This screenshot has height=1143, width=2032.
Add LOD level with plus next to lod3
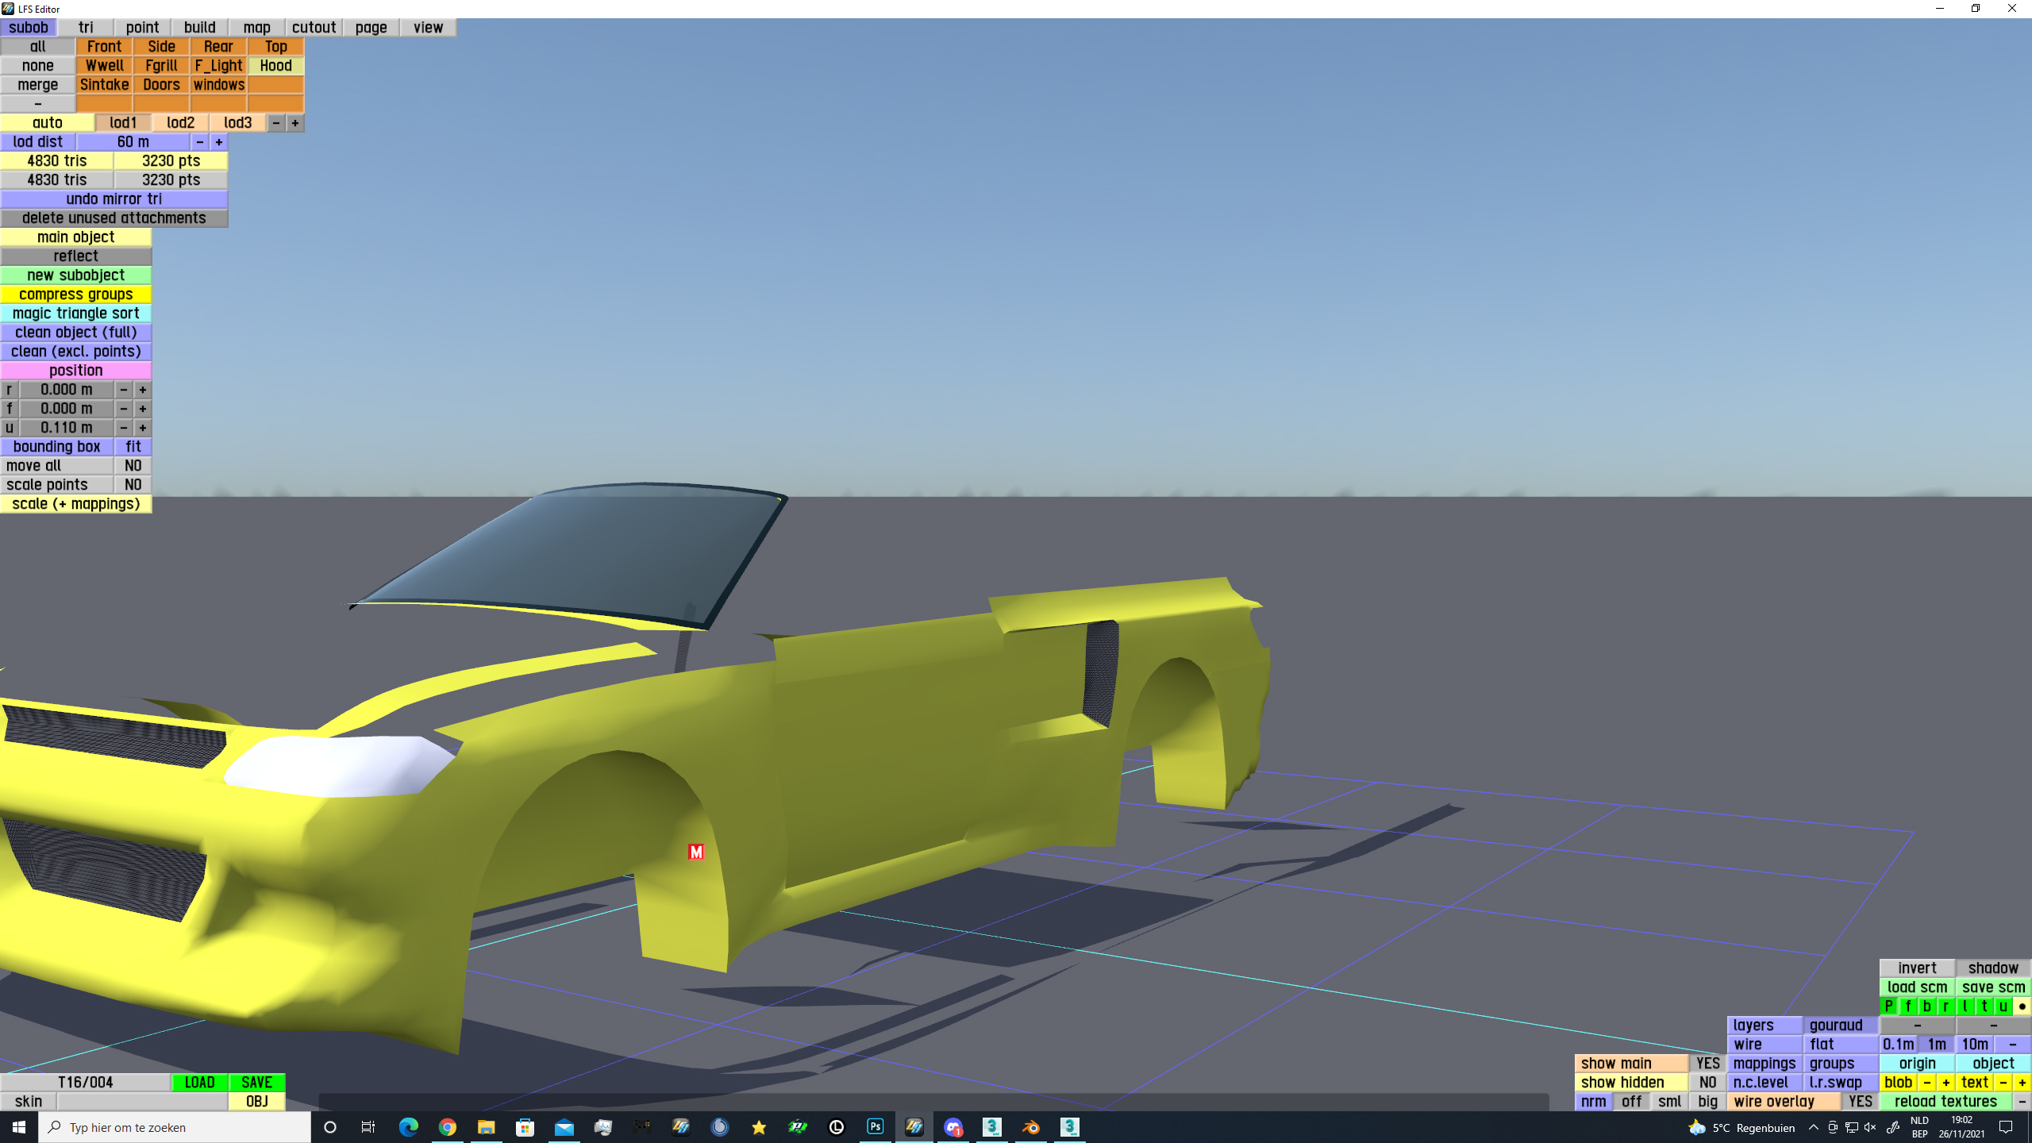pyautogui.click(x=295, y=123)
